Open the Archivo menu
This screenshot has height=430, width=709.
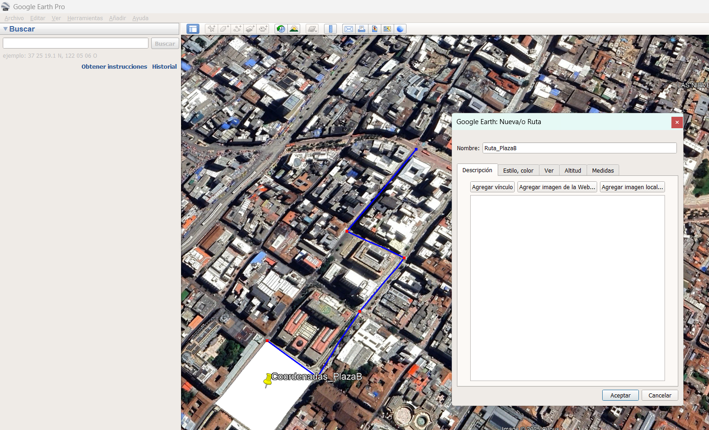tap(14, 18)
